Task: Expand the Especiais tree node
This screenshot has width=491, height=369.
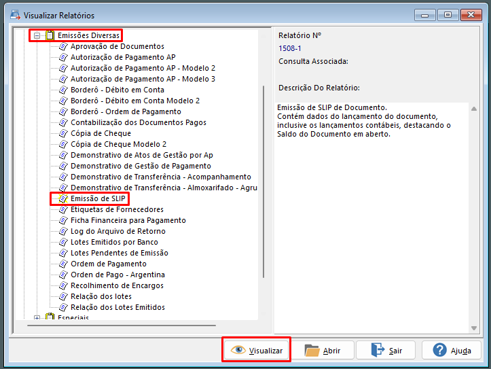Action: (x=37, y=318)
